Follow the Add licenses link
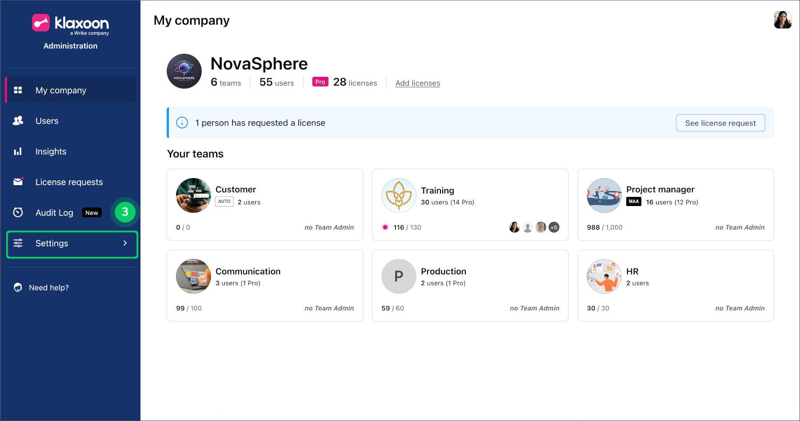 (417, 83)
